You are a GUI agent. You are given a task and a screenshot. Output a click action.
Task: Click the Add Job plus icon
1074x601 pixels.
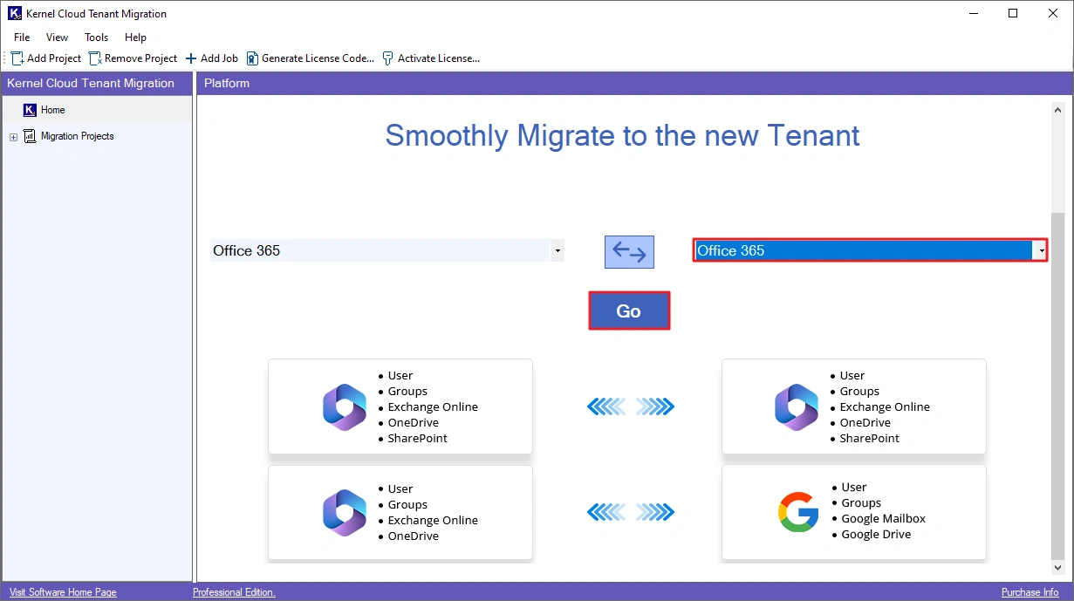[x=191, y=58]
